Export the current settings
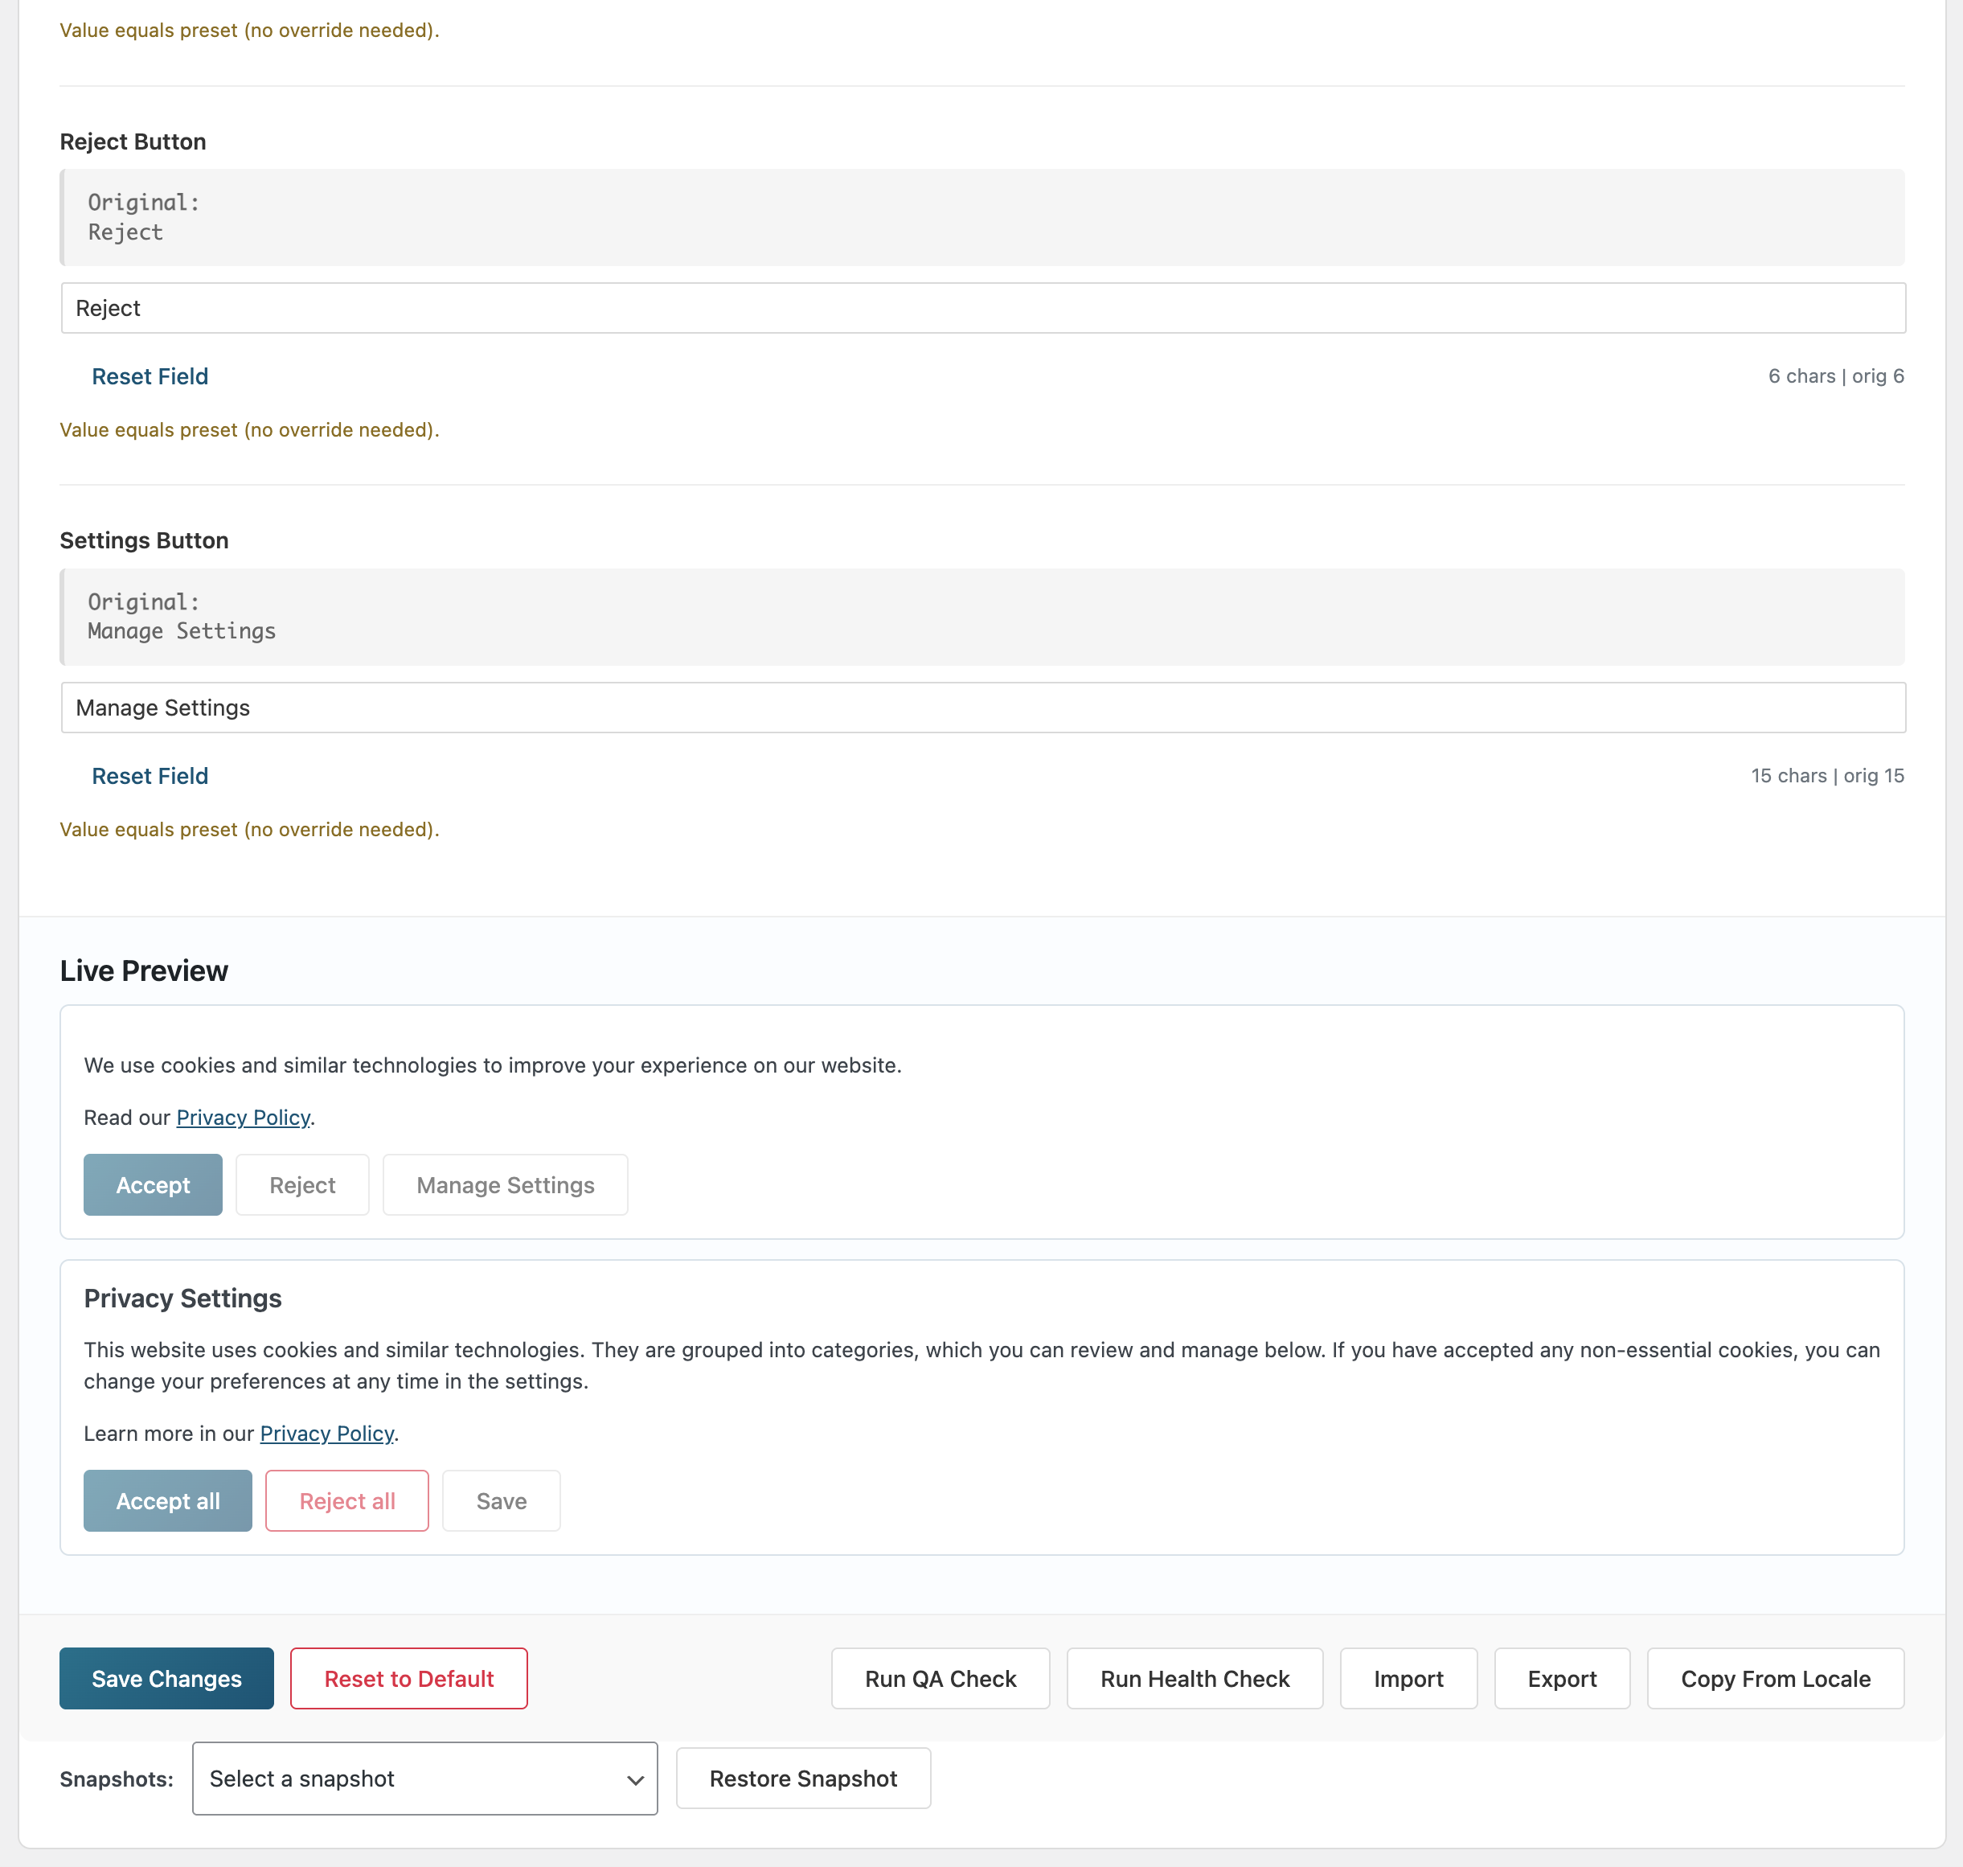Screen dimensions: 1963x1867 coord(1561,1678)
